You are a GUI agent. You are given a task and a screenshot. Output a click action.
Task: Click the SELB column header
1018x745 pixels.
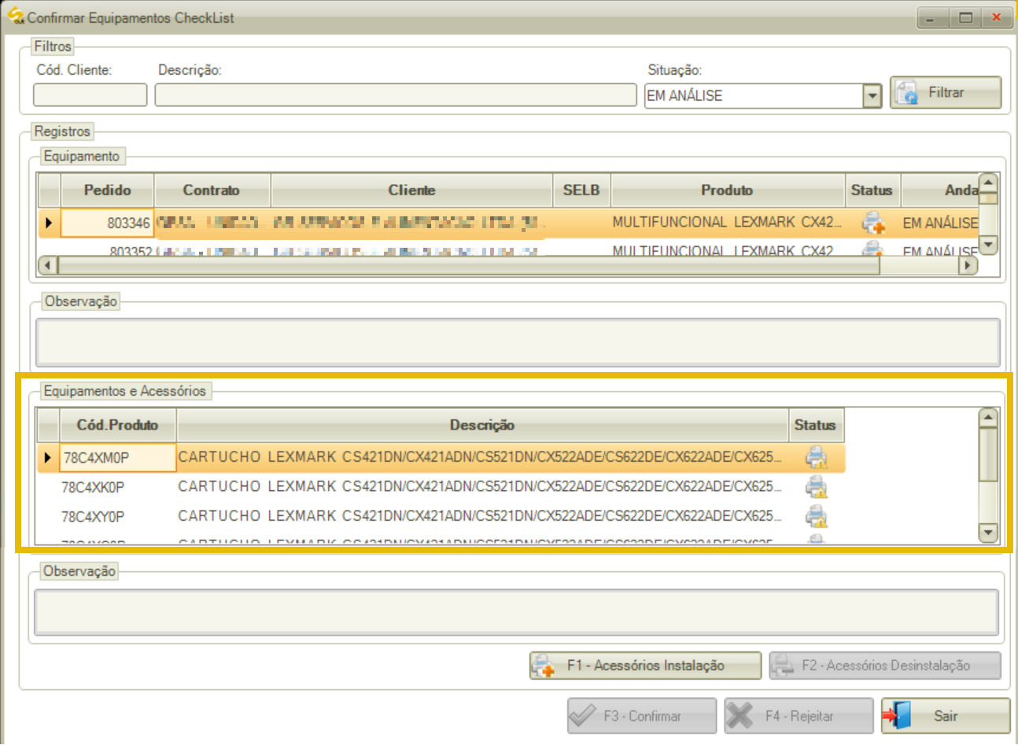581,190
